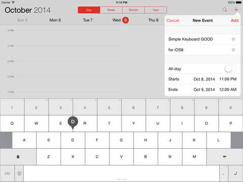Tap the D key in home row
This screenshot has width=243, height=182.
point(73,140)
